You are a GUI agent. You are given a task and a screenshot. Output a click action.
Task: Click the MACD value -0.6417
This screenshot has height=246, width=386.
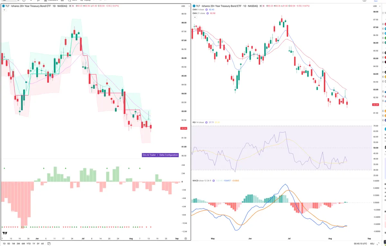pyautogui.click(x=227, y=181)
